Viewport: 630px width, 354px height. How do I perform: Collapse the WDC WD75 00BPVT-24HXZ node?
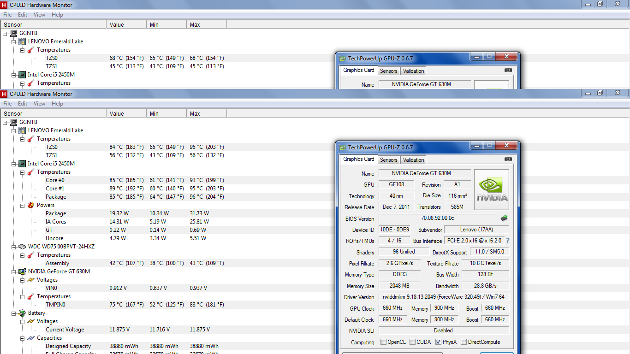[14, 247]
